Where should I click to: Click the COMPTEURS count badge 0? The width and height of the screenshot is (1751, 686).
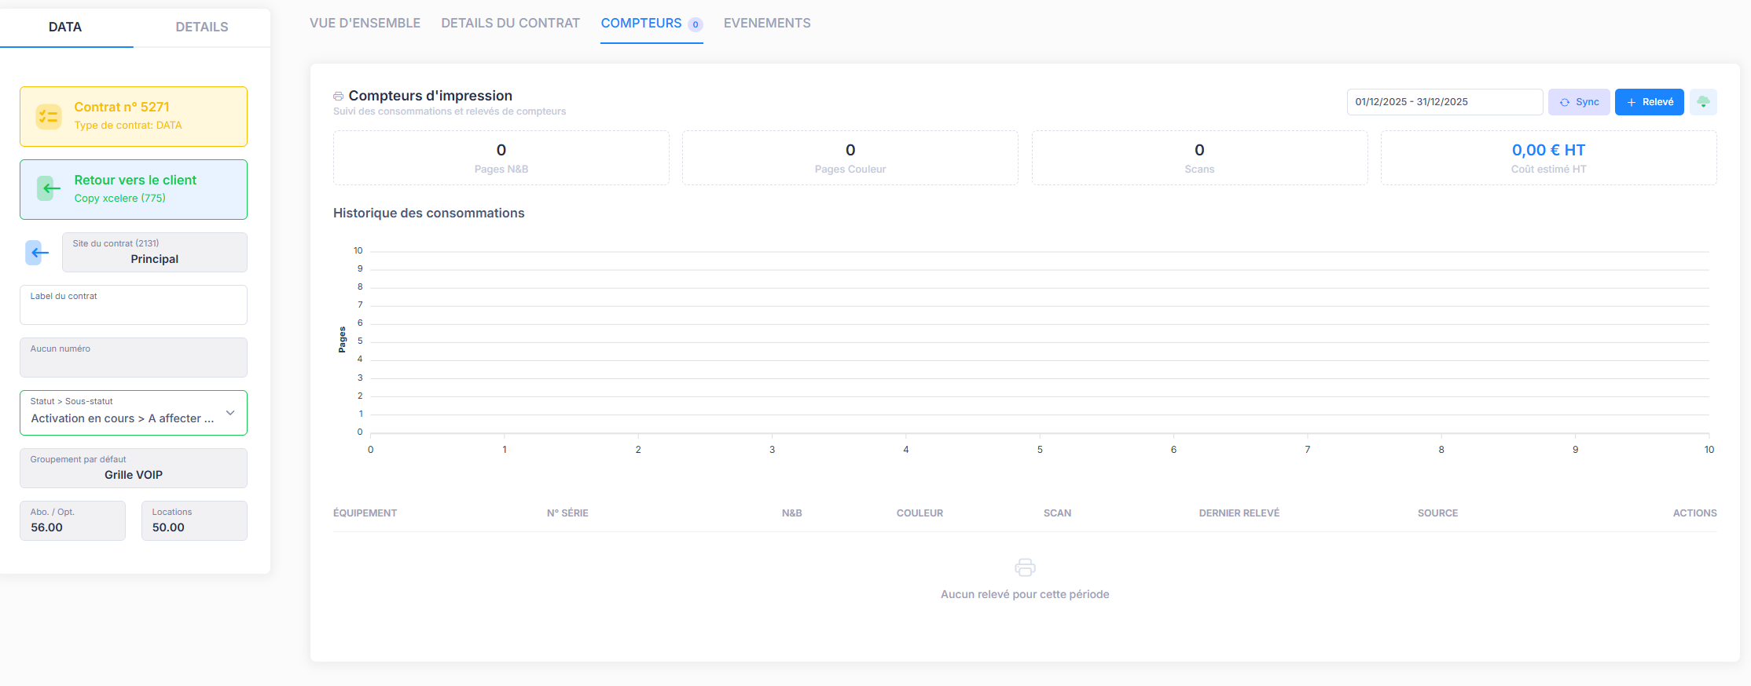696,24
